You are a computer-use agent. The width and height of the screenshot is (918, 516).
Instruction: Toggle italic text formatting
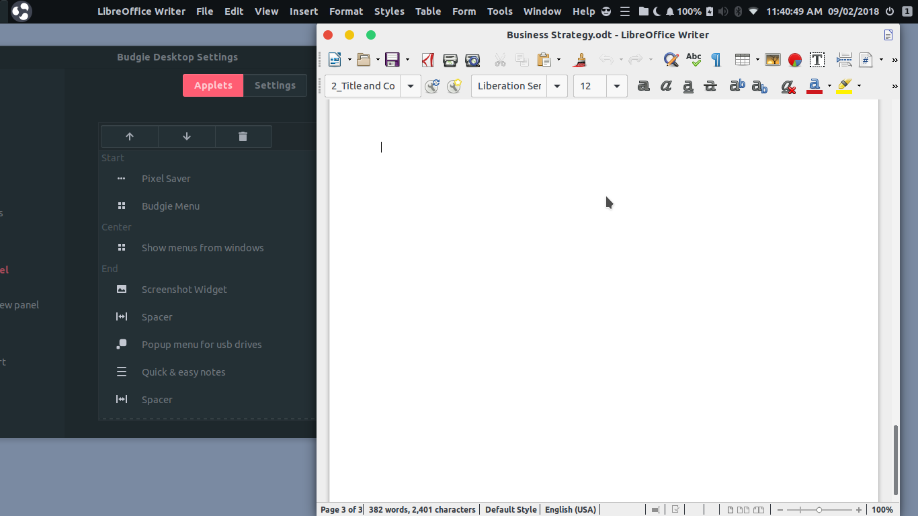(665, 86)
